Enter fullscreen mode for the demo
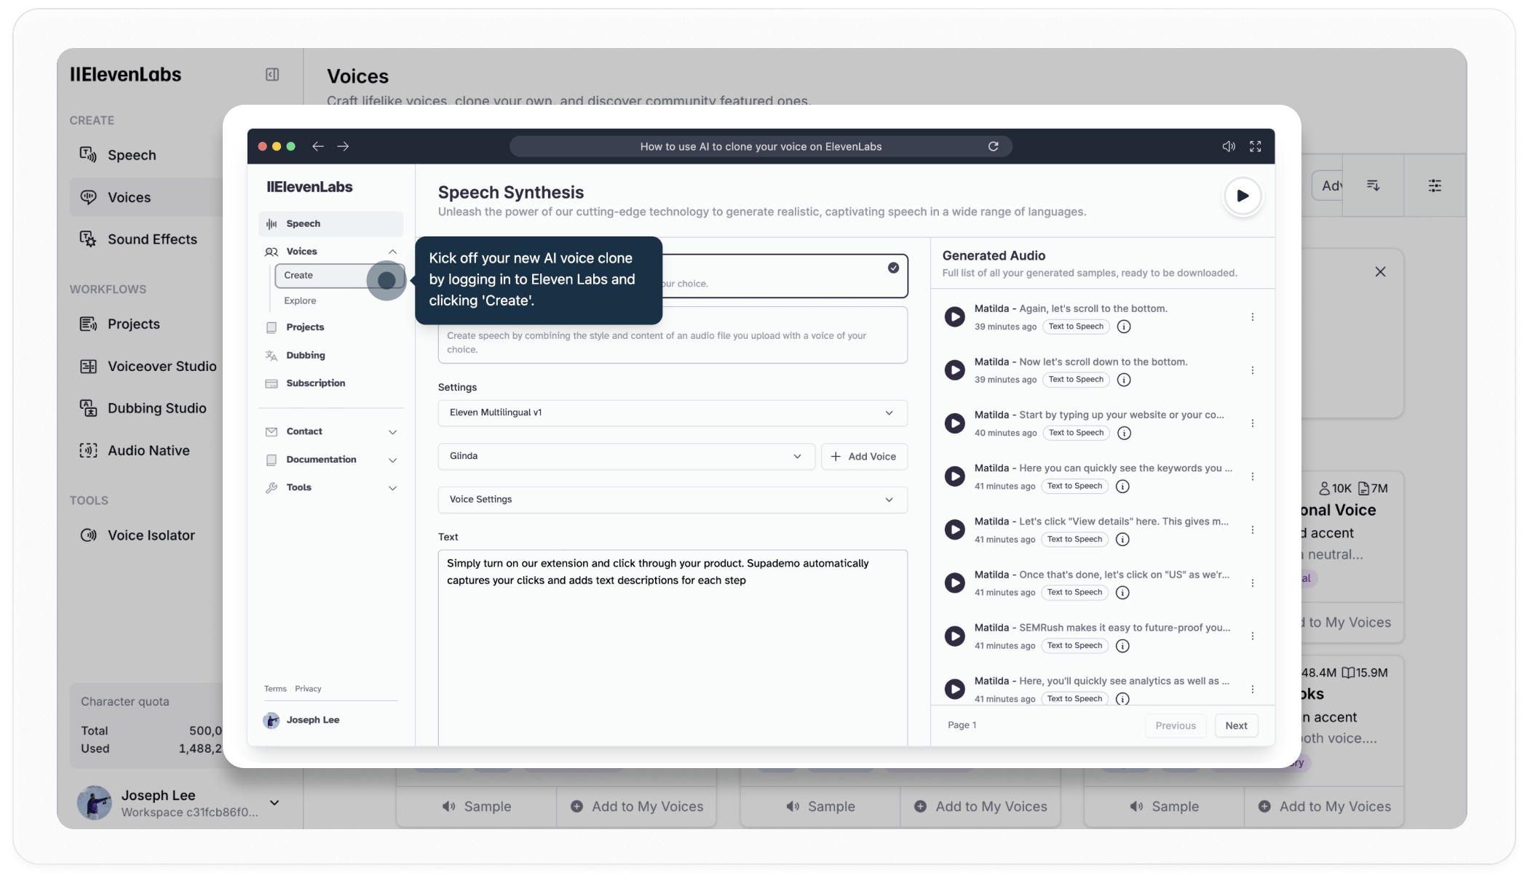Image resolution: width=1522 pixels, height=875 pixels. pos(1256,146)
